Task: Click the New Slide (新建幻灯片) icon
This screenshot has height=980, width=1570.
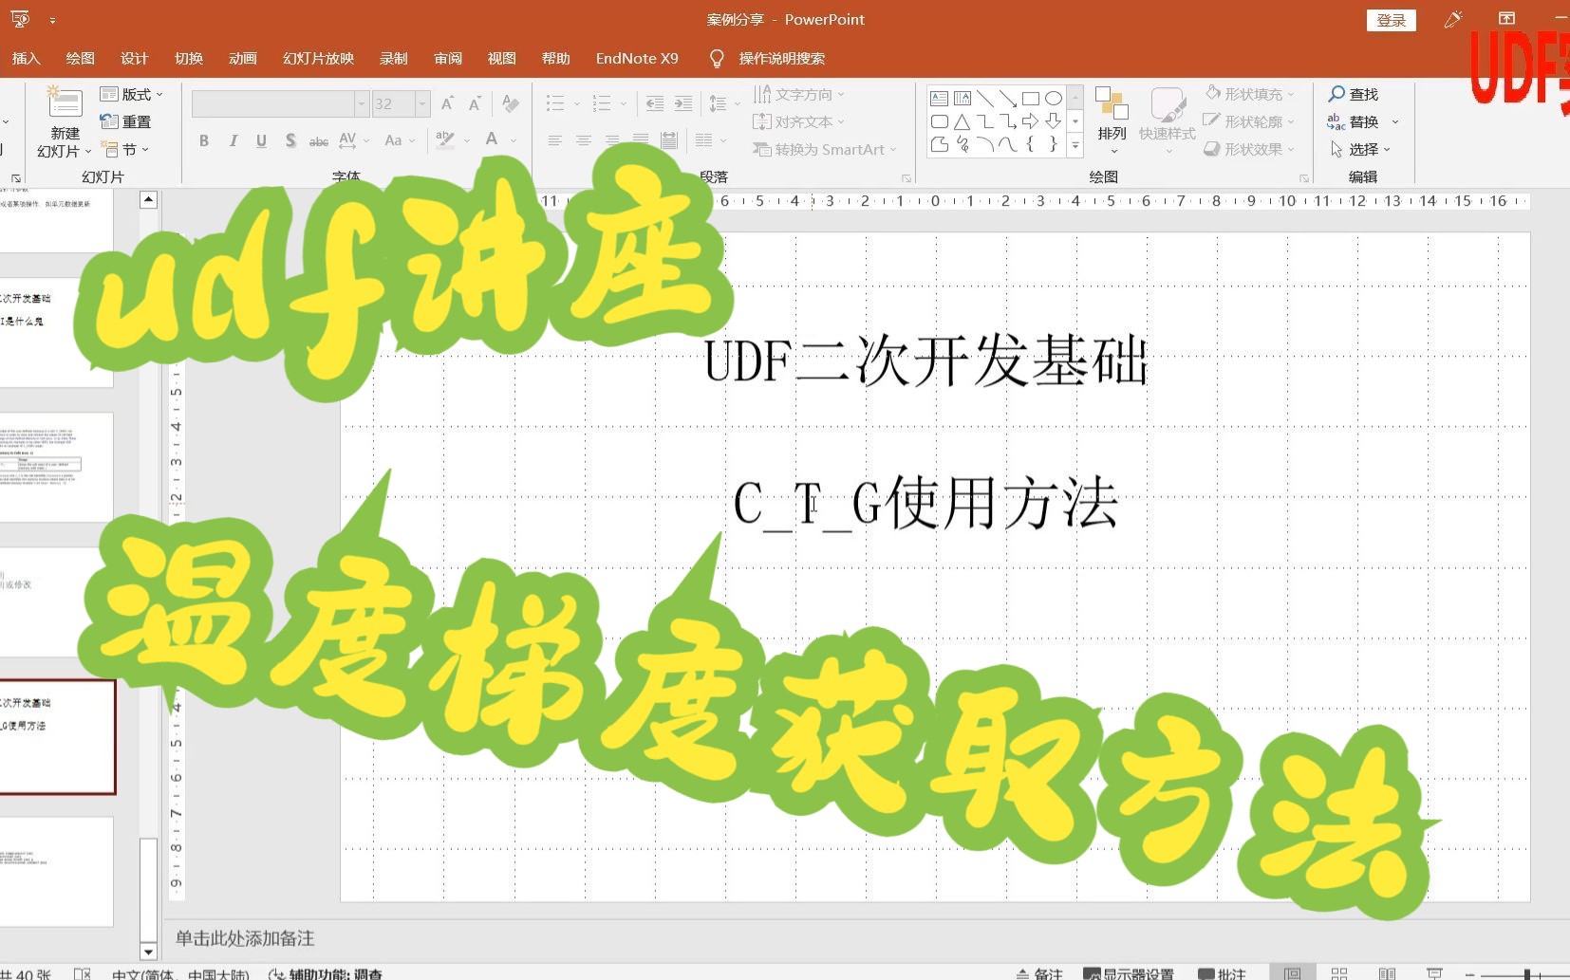Action: (x=64, y=102)
